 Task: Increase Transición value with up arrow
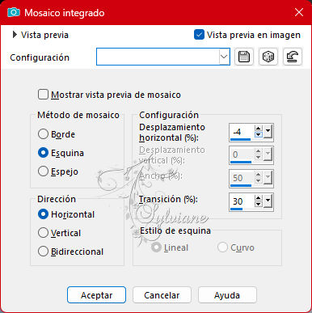point(259,198)
